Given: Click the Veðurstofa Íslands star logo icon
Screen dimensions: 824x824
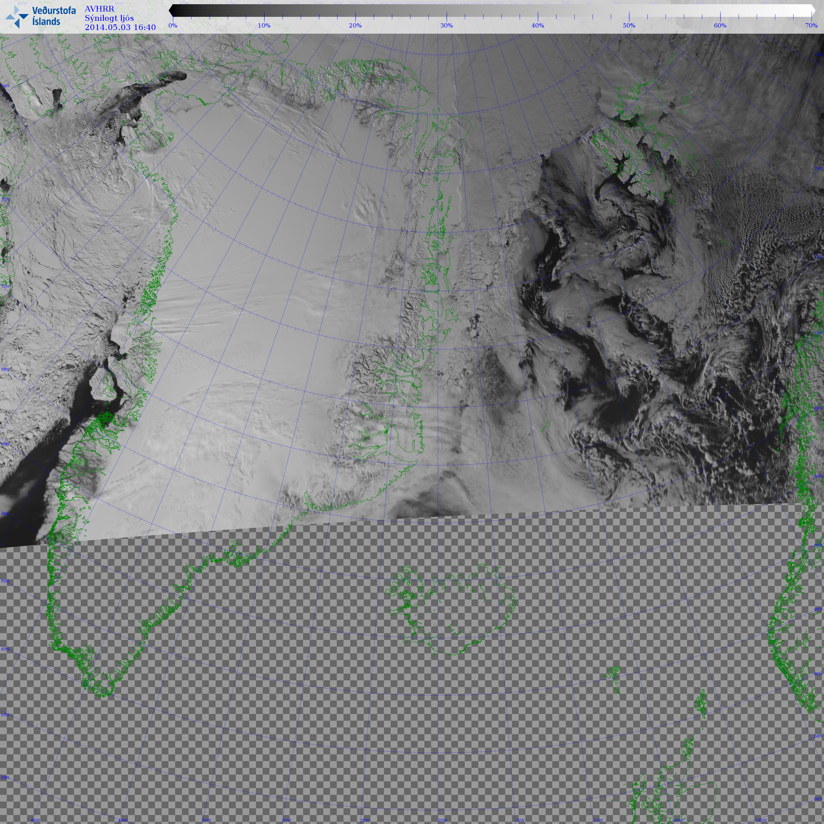Looking at the screenshot, I should coord(17,17).
